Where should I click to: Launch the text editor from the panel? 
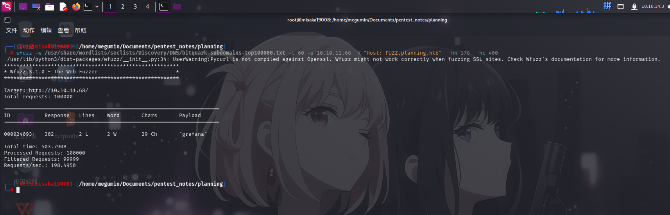pos(63,7)
